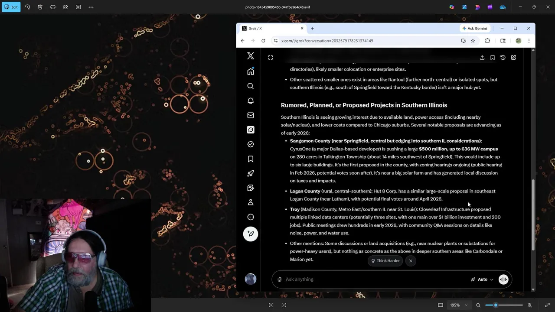Click the Chrome tab search icon
The height and width of the screenshot is (312, 555).
pyautogui.click(x=503, y=41)
